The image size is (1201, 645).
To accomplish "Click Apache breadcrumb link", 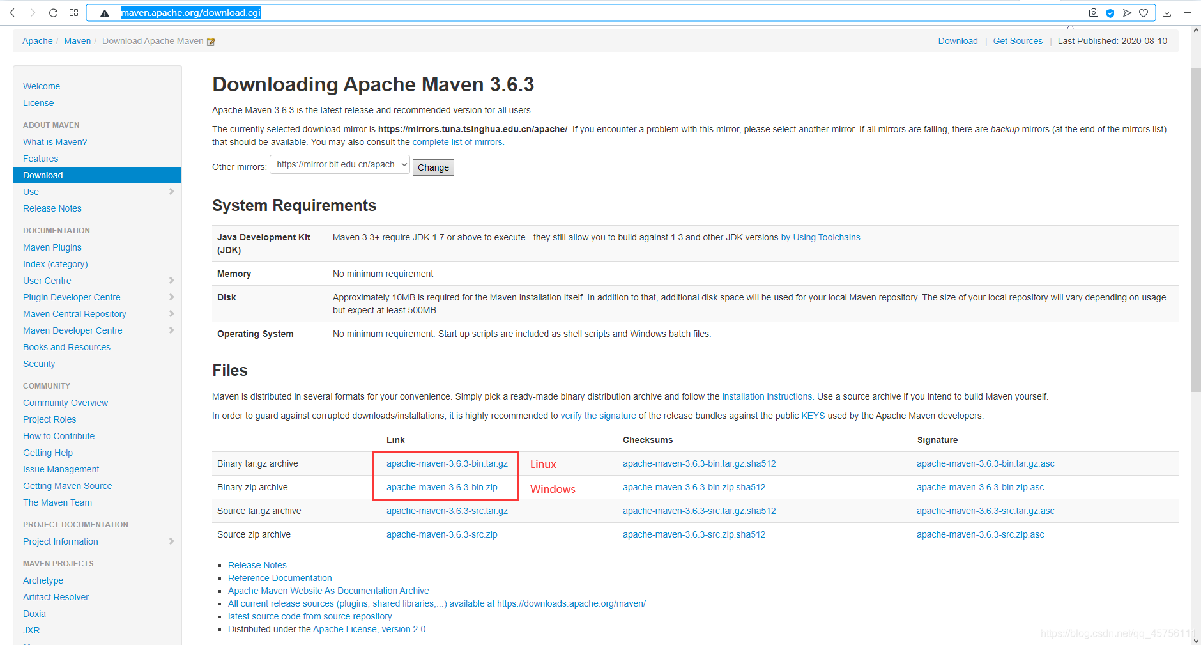I will (x=38, y=41).
